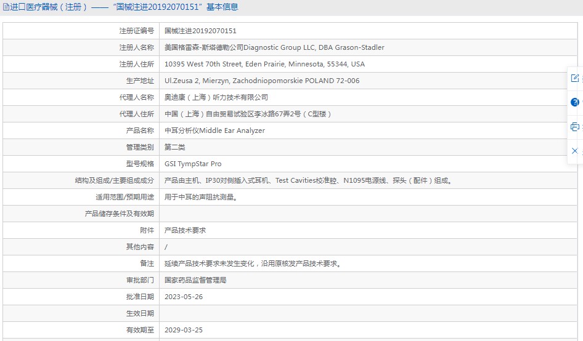
Task: Click the document icon before page title
Action: (6, 7)
